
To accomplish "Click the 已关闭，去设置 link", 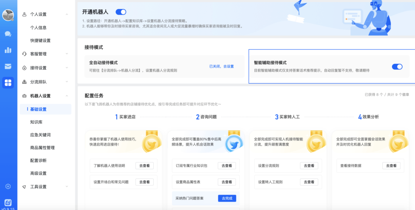I will pyautogui.click(x=221, y=66).
